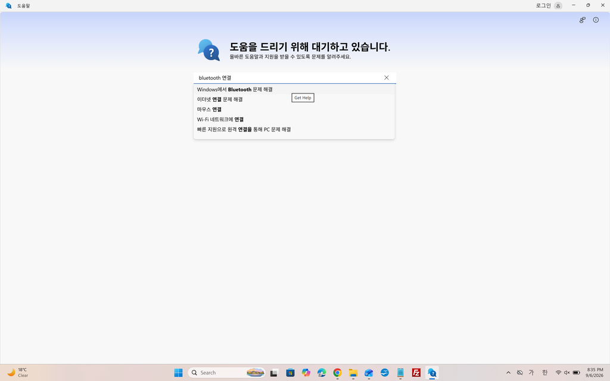The height and width of the screenshot is (381, 610).
Task: Open the info (i) icon at top right
Action: [x=596, y=20]
